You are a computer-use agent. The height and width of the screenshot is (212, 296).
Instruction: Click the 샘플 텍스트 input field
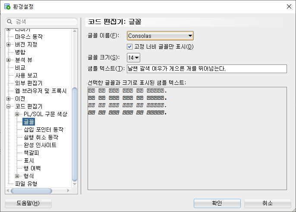coord(207,69)
